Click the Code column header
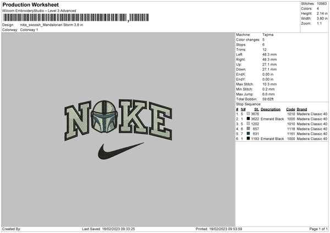Screen dimensions: 330x233 pyautogui.click(x=290, y=109)
